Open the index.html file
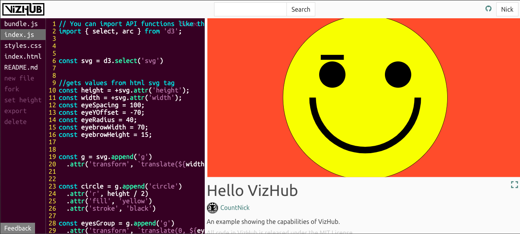Viewport: 520px width, 234px height. [x=22, y=56]
